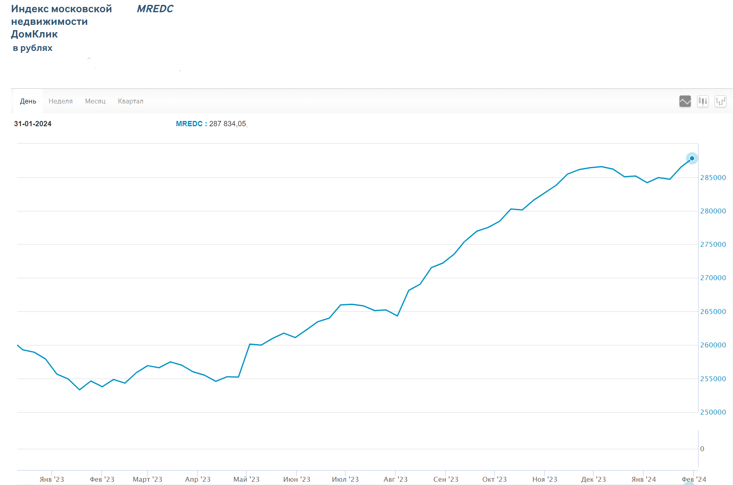733x485 pixels.
Task: Click the Ноя '23 axis label
Action: [544, 479]
